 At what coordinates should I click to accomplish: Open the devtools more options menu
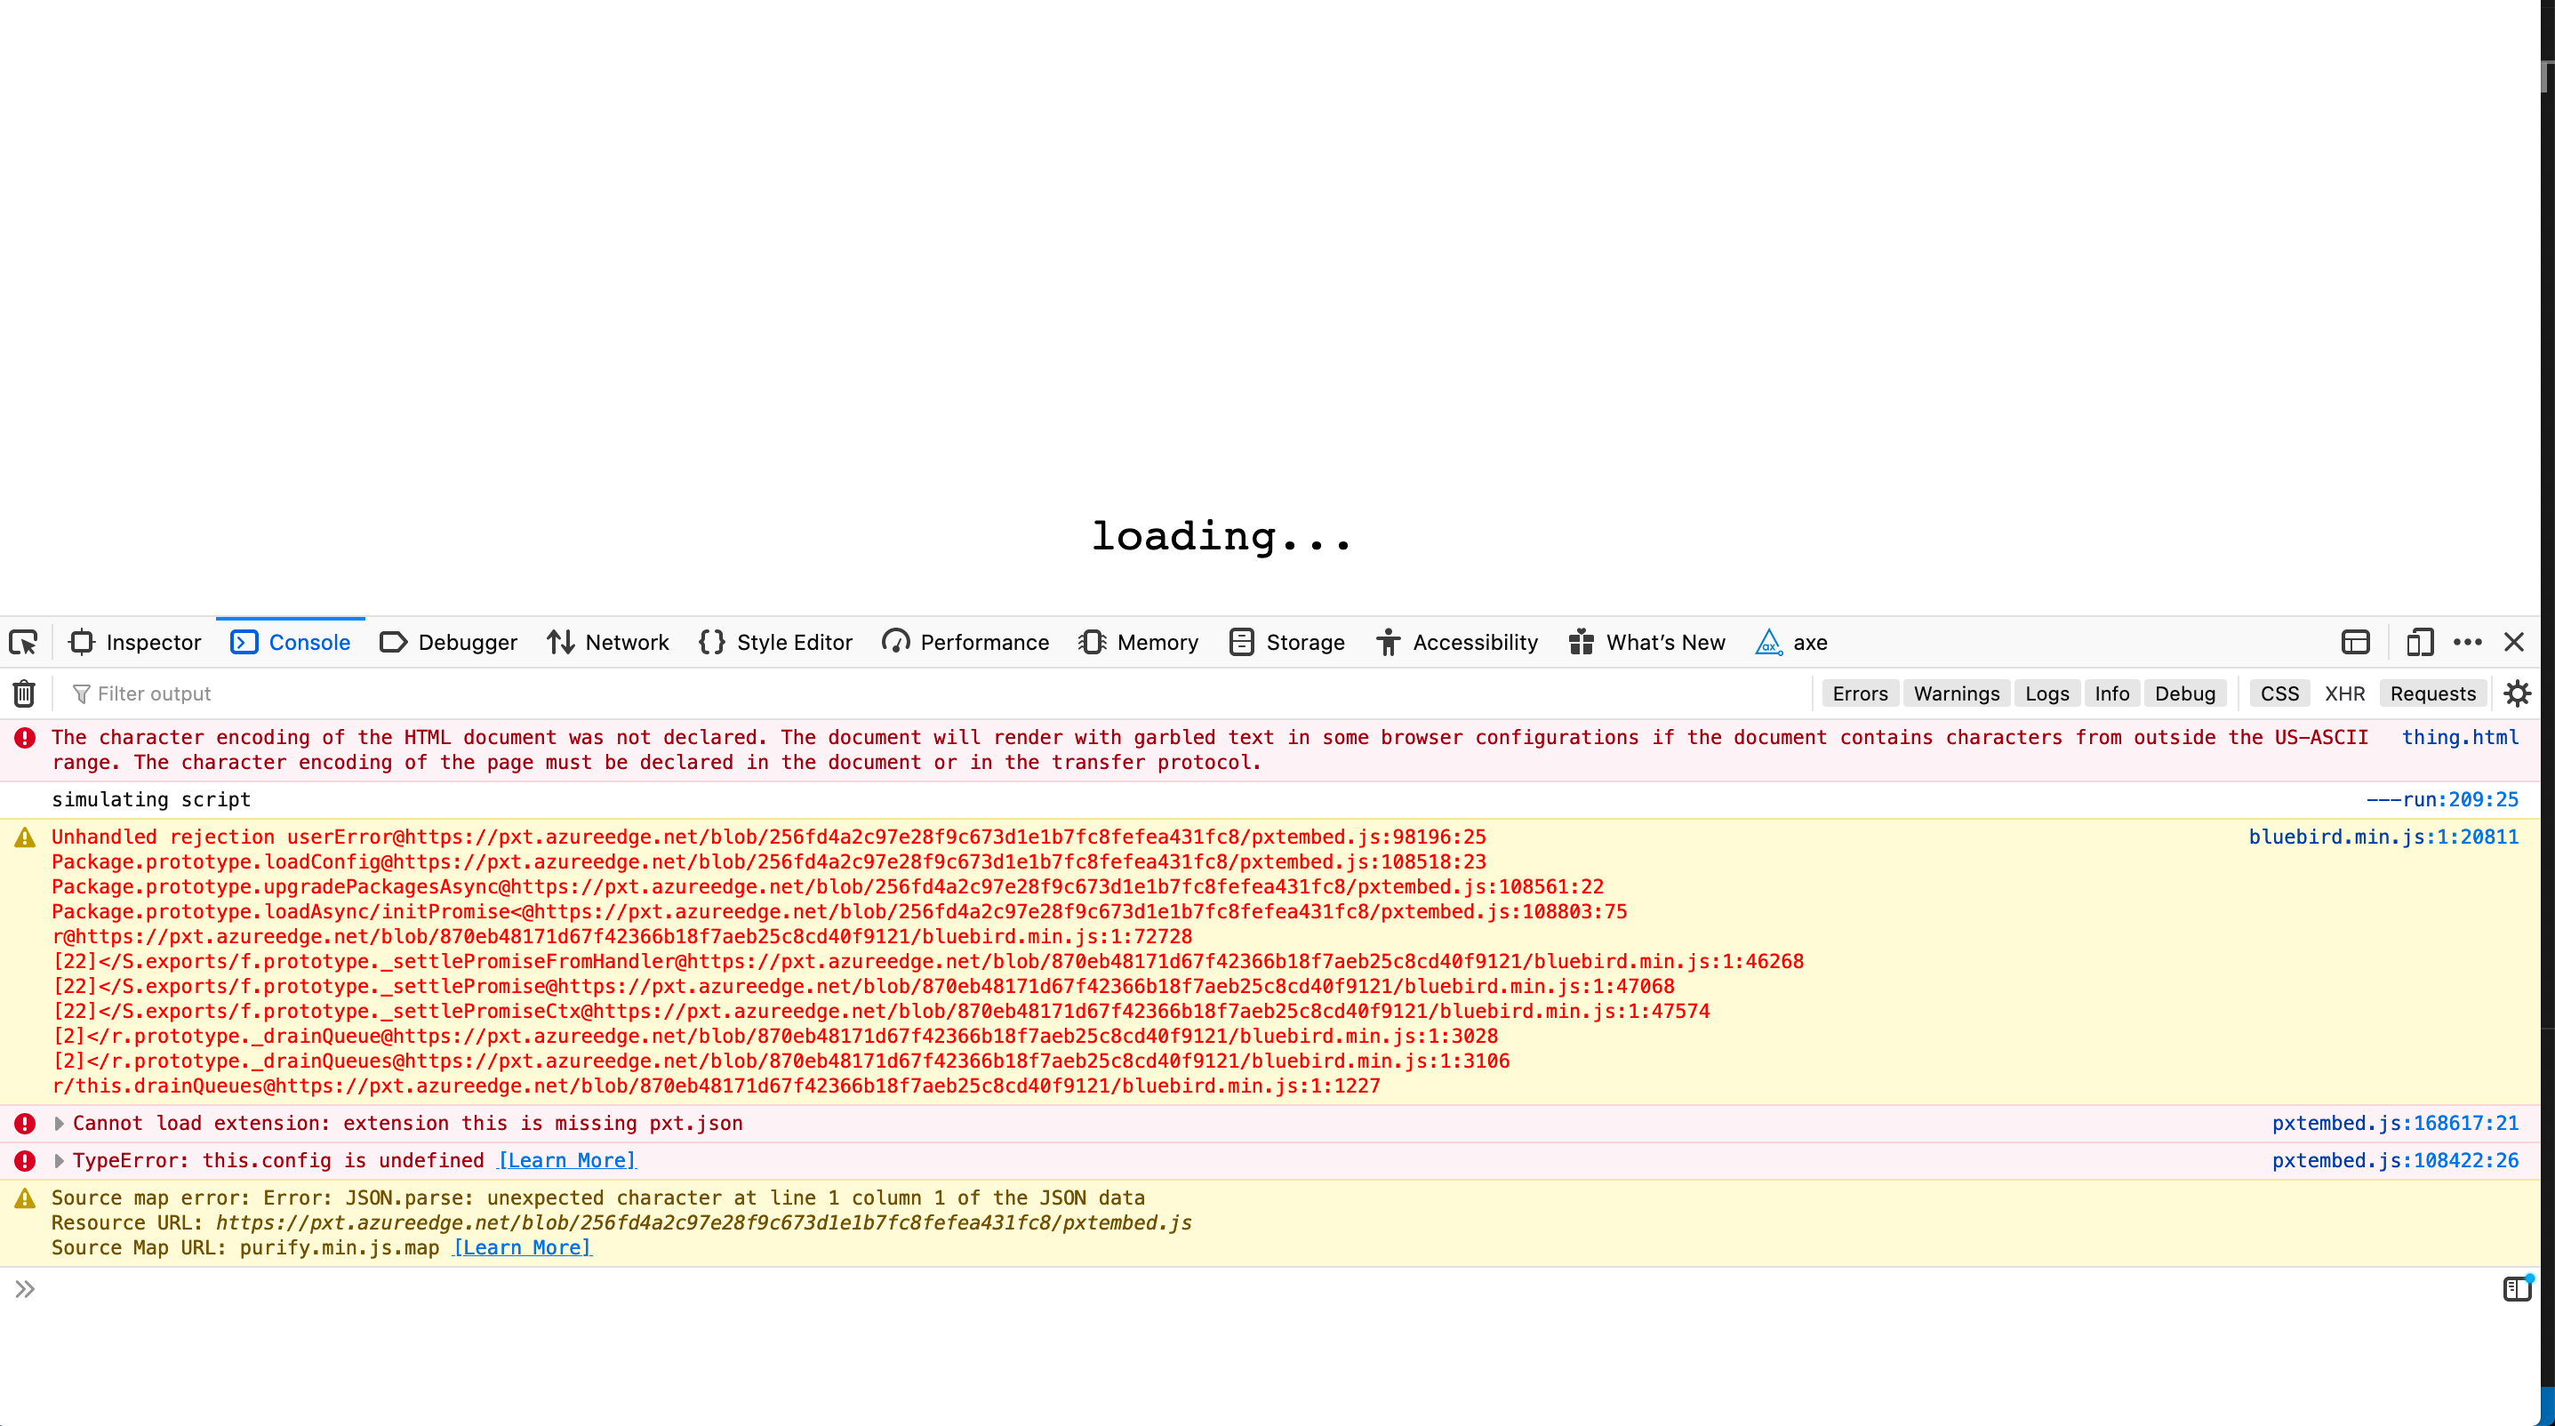[2467, 643]
